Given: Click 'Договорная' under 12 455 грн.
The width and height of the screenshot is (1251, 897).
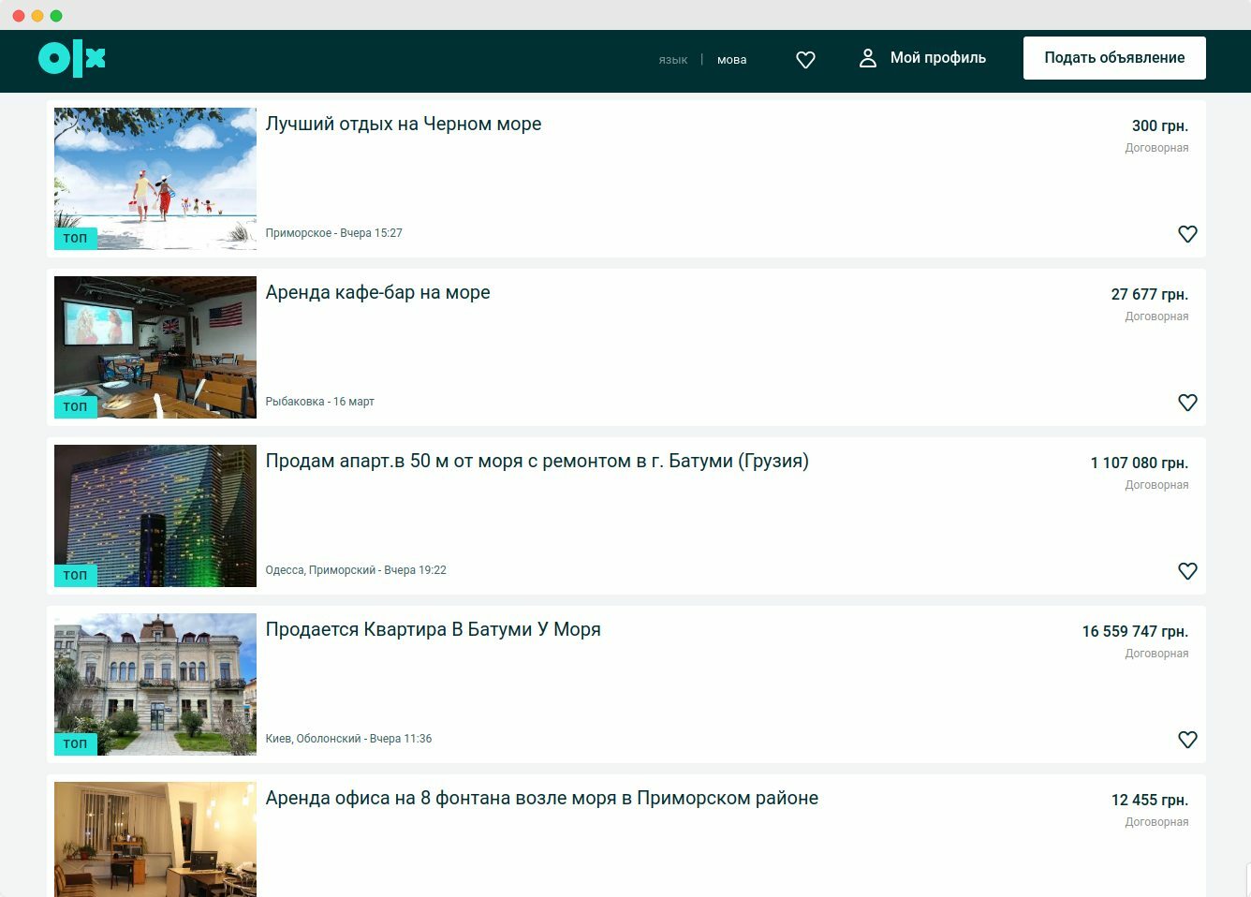Looking at the screenshot, I should [x=1157, y=822].
